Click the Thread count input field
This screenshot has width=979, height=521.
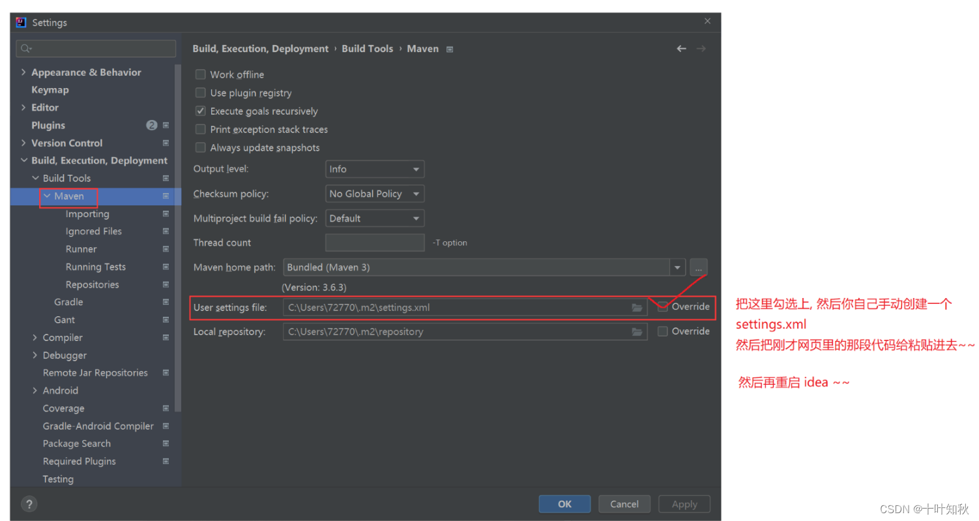click(x=375, y=243)
